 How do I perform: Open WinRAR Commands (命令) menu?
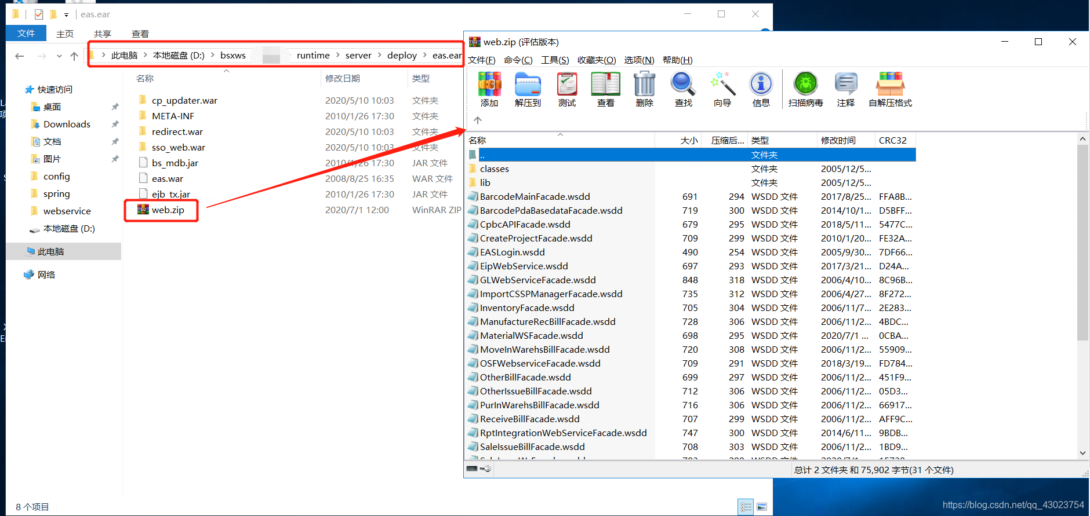click(518, 60)
